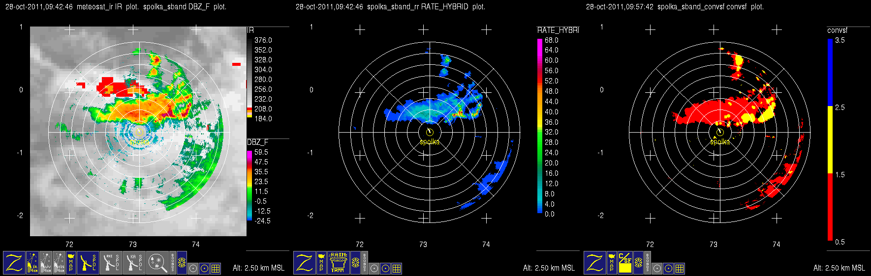
Task: Toggle the MAP overlay in the left panel
Action: tap(71, 263)
